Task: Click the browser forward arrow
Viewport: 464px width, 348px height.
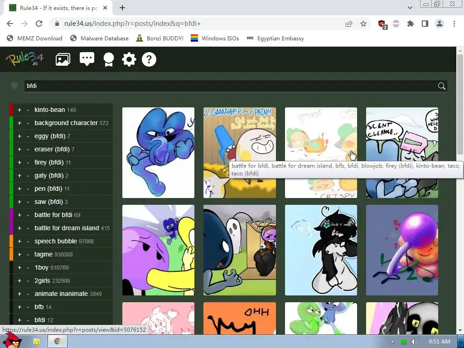Action: 24,24
